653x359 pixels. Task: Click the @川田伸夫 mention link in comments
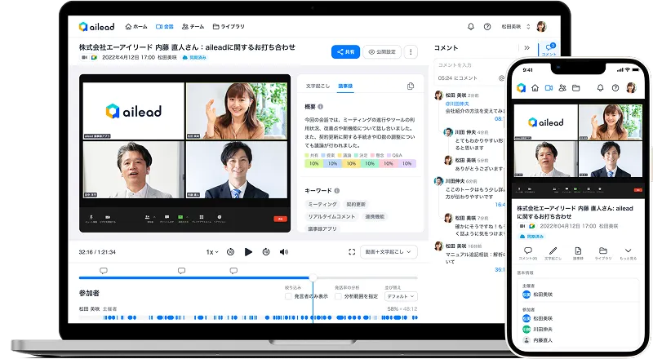(x=457, y=104)
